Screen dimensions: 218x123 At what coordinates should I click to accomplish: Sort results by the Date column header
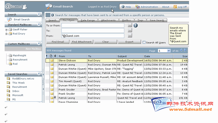pyautogui.click(x=158, y=56)
